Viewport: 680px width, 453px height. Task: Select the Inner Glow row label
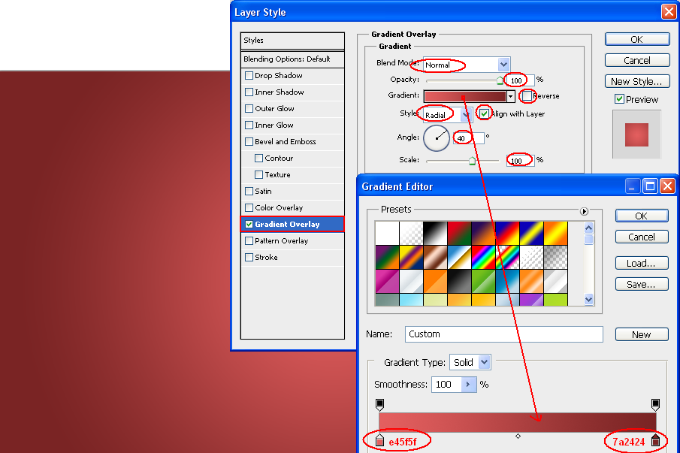coord(274,125)
